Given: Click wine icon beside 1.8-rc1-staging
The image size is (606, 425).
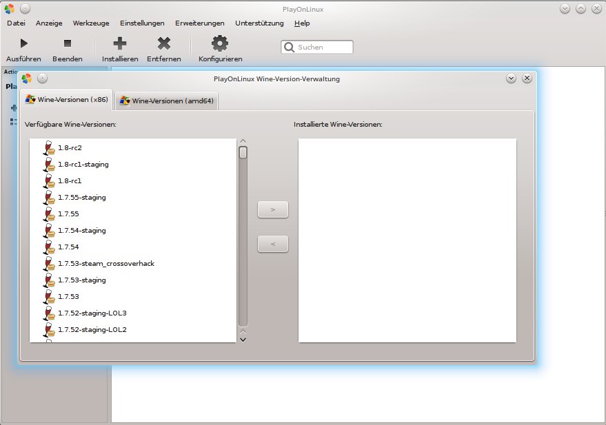Looking at the screenshot, I should (49, 165).
